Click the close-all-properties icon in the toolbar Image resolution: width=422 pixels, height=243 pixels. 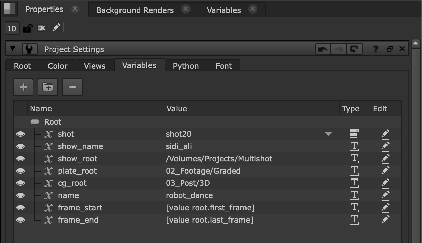(x=41, y=28)
